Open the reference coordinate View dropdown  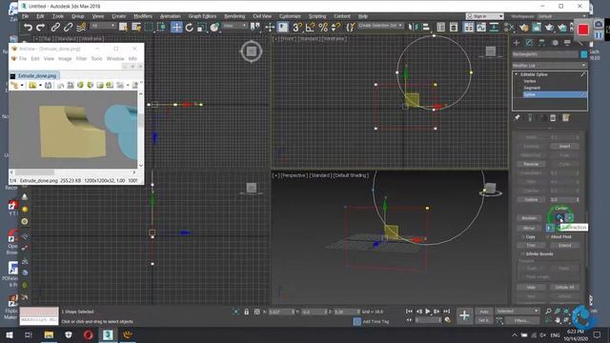(235, 26)
